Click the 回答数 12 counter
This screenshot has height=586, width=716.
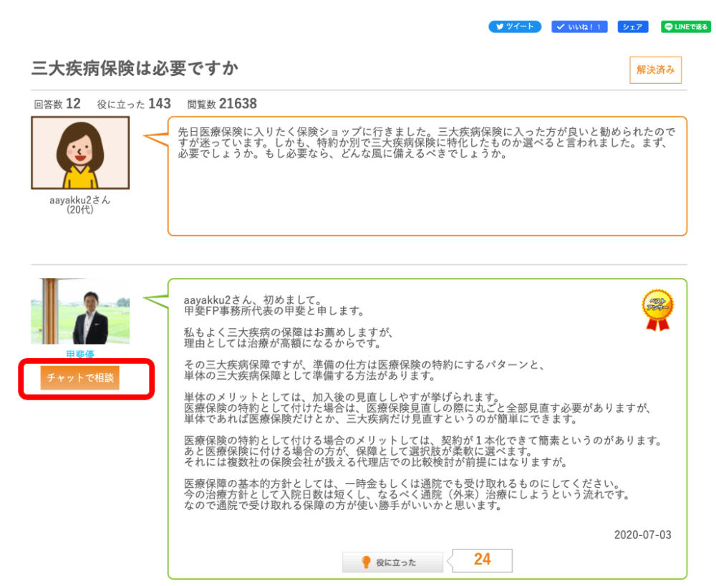pyautogui.click(x=57, y=104)
